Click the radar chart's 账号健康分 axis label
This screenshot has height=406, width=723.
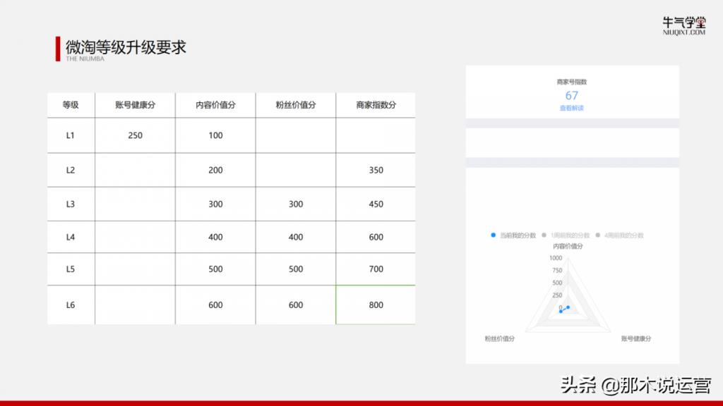(636, 338)
